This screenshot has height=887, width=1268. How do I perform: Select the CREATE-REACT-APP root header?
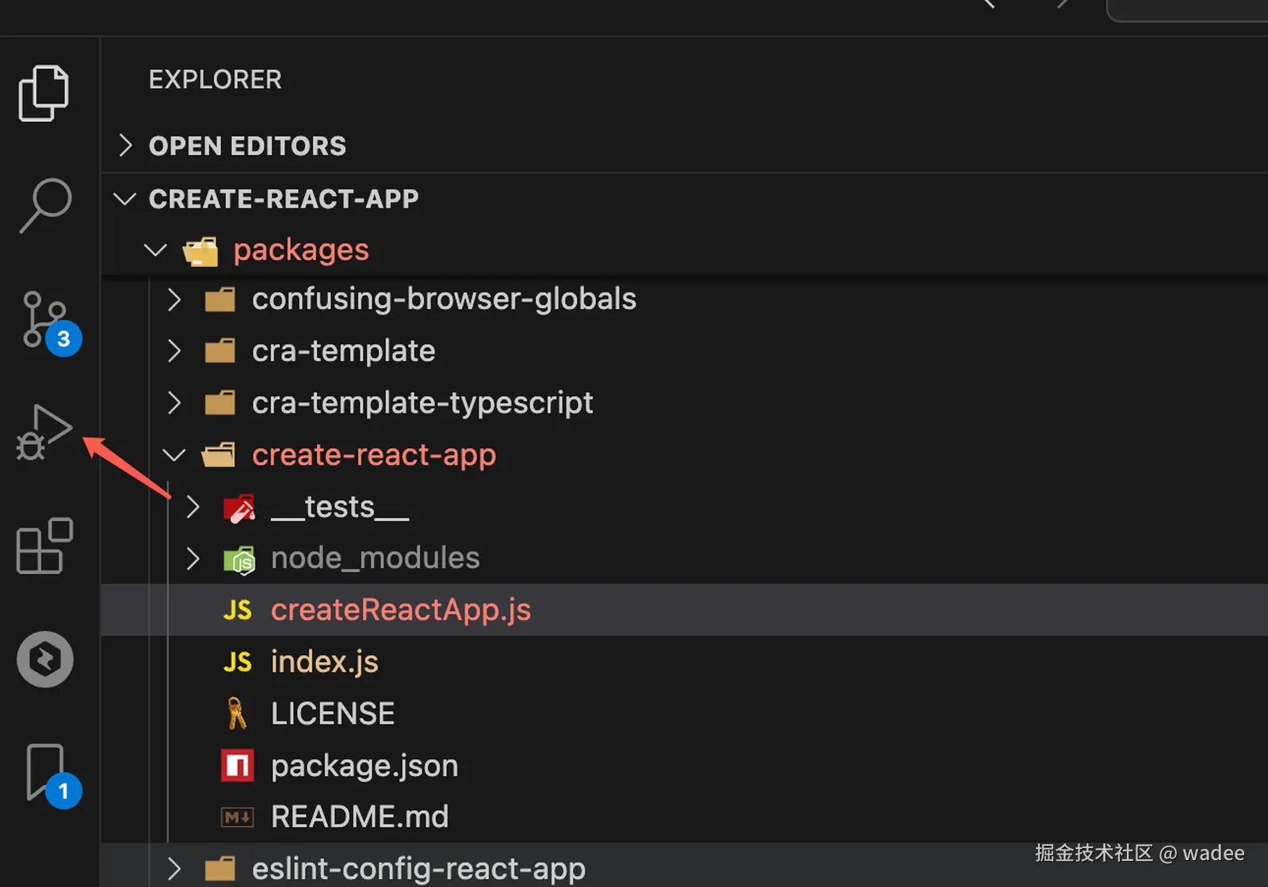point(284,199)
